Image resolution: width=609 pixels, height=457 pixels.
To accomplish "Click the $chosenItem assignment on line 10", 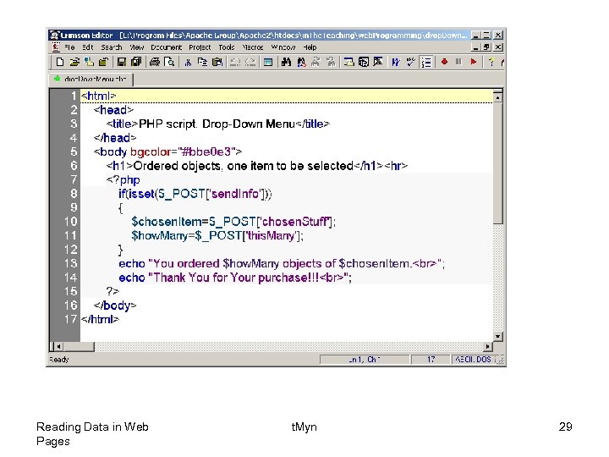I will click(233, 222).
